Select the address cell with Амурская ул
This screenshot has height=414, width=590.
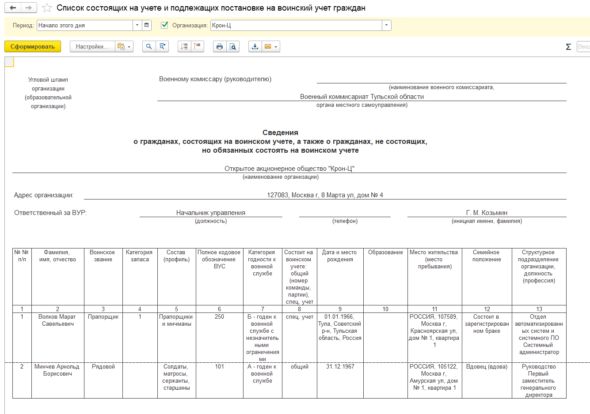[x=435, y=380]
